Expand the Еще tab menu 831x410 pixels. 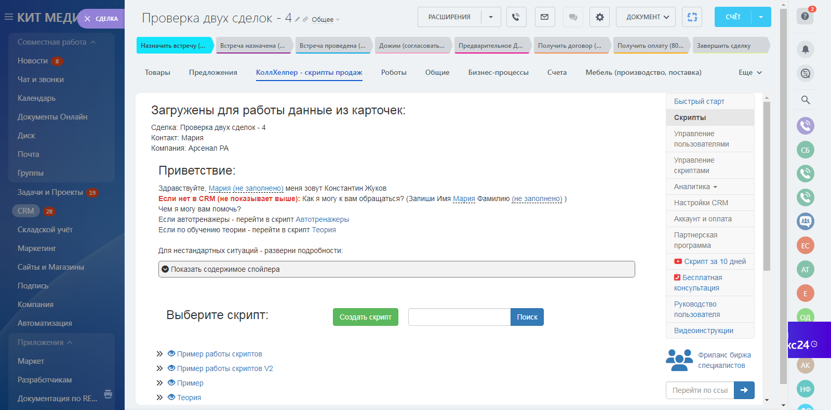point(750,73)
